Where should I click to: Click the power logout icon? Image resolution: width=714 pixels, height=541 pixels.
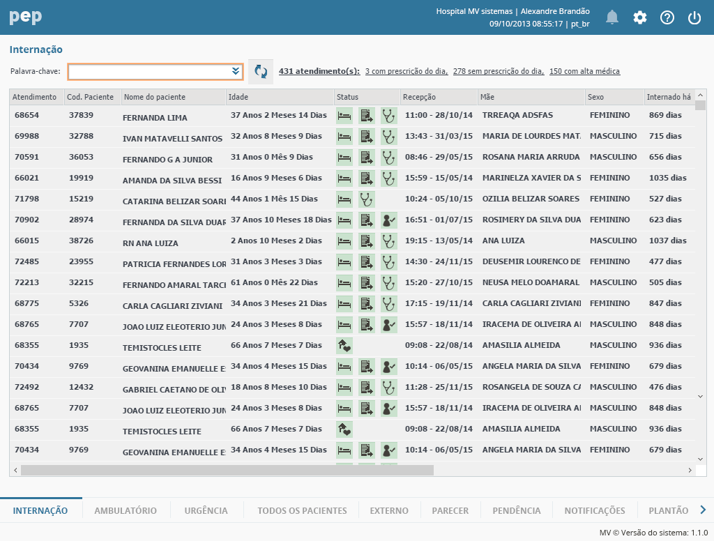point(694,17)
